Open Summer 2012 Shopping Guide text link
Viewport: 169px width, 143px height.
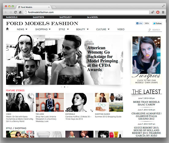108,117
